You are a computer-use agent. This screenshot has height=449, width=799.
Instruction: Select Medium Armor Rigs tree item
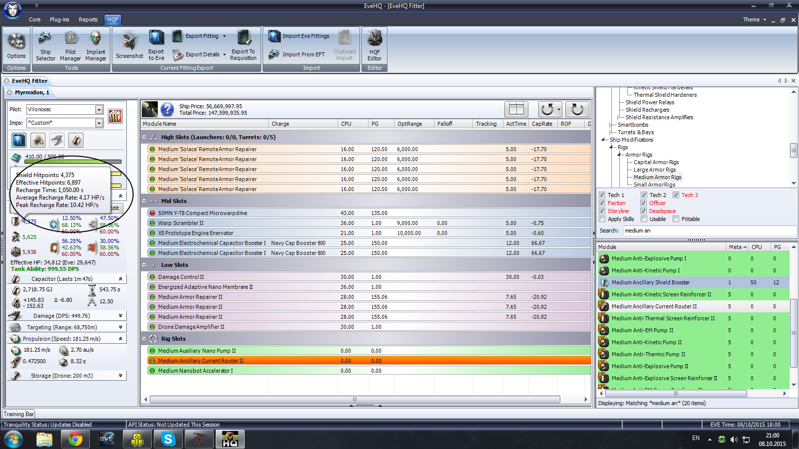pos(657,177)
